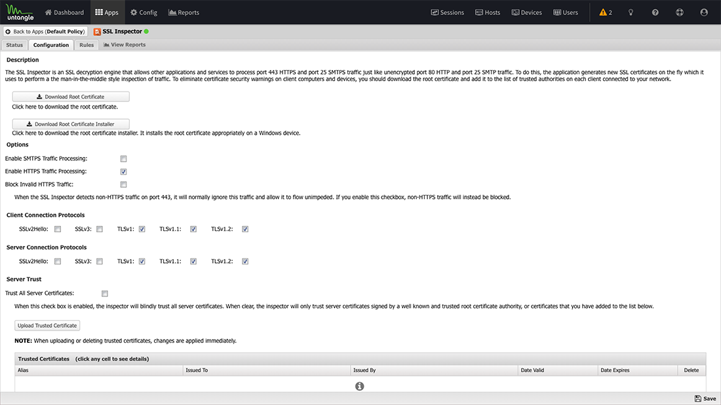Sort by Date Expires column header

(638, 370)
